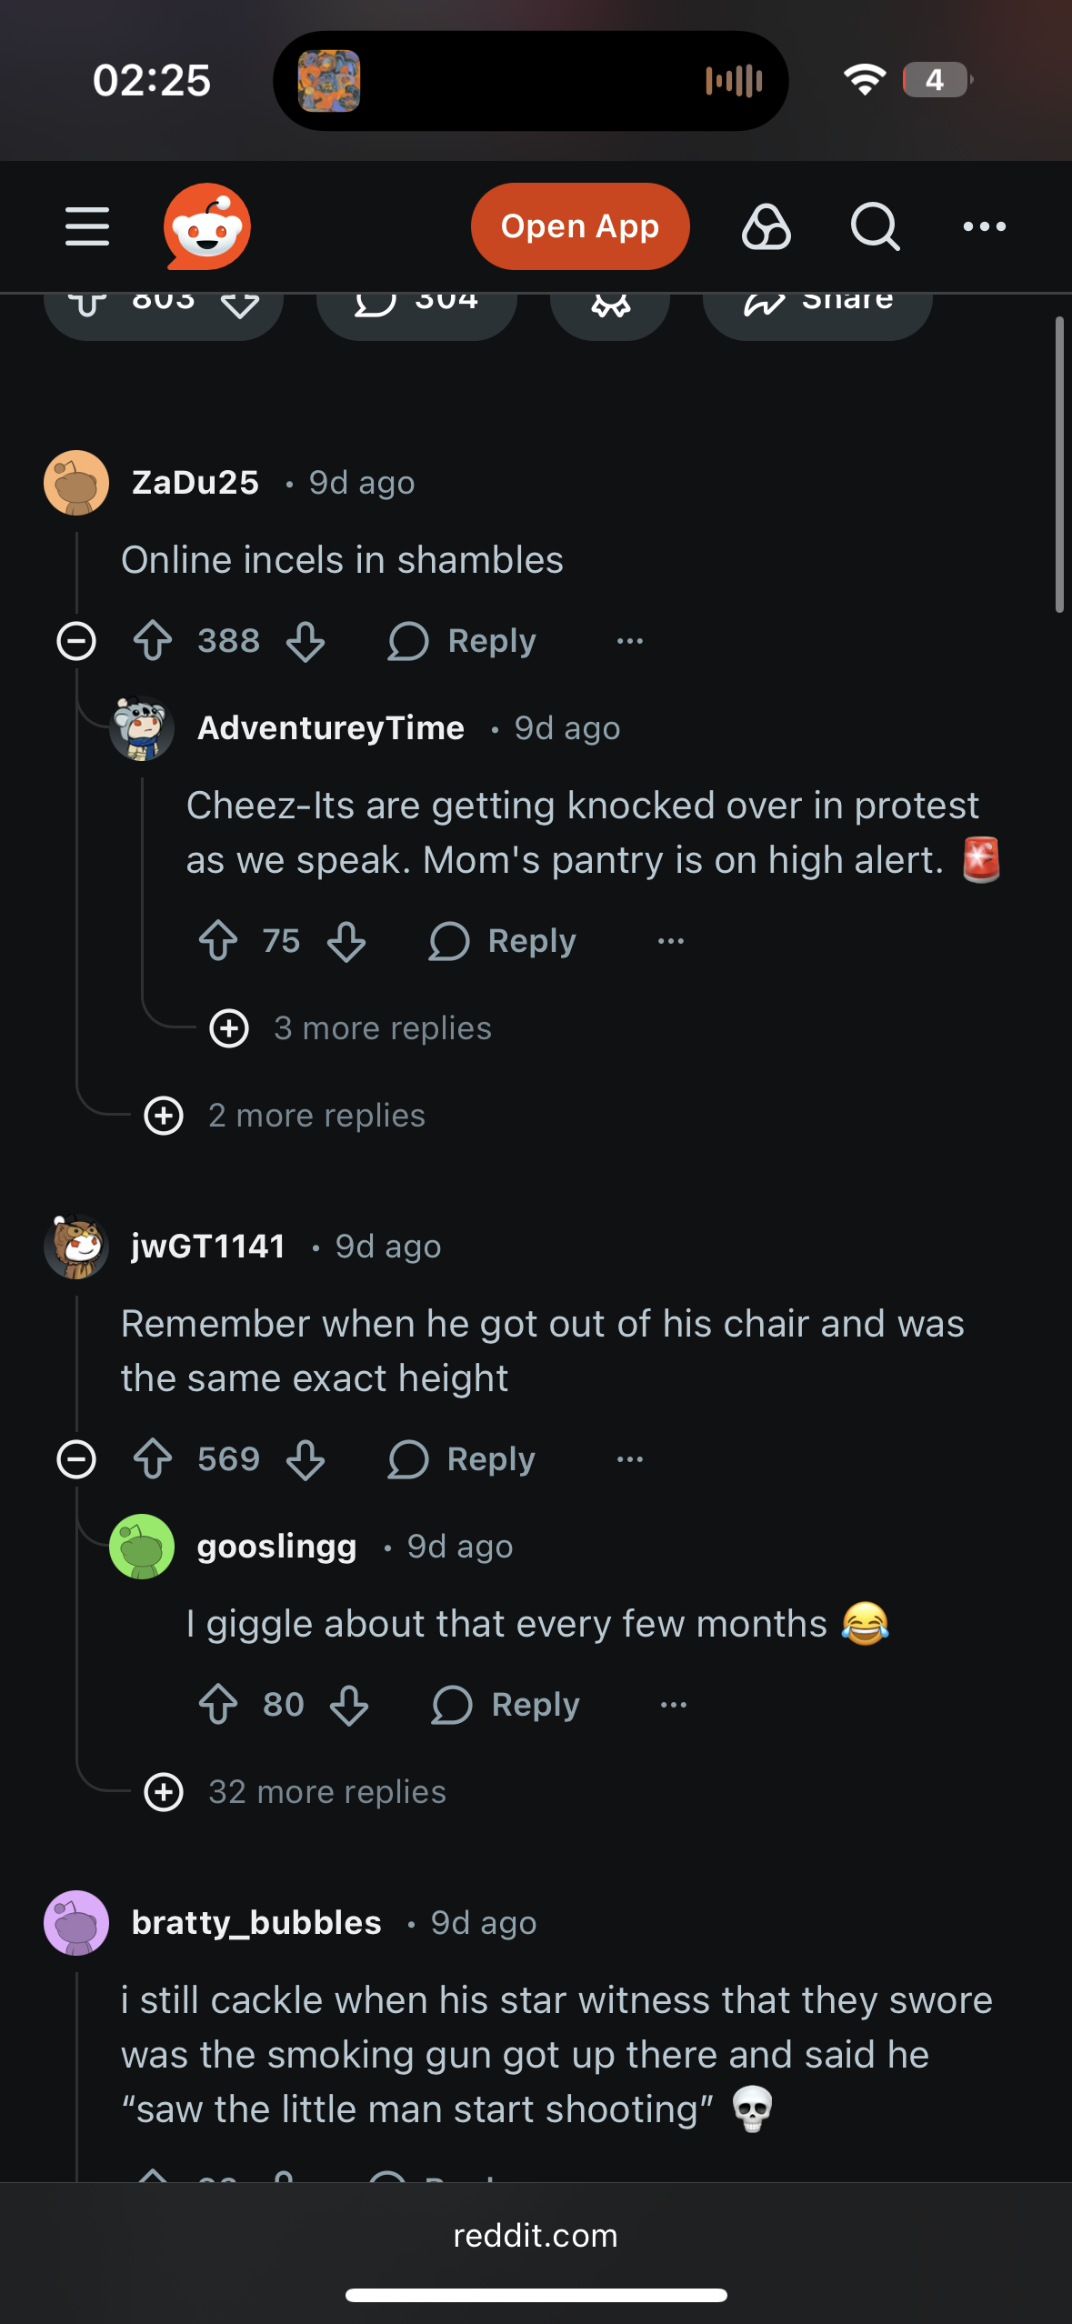Image resolution: width=1072 pixels, height=2324 pixels.
Task: Collapse ZaDu25's comment thread
Action: [76, 641]
